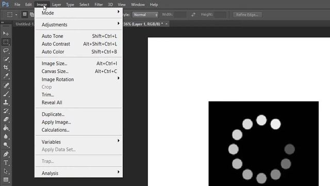Open the Select menu
This screenshot has height=186, width=330.
point(84,5)
